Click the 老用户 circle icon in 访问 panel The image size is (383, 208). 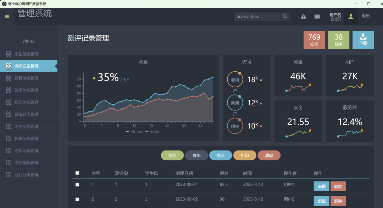(x=235, y=79)
